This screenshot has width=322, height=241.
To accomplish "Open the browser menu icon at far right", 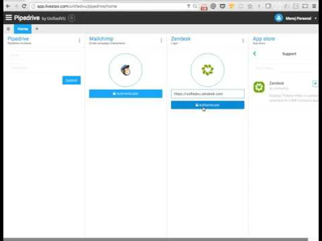I will click(314, 6).
